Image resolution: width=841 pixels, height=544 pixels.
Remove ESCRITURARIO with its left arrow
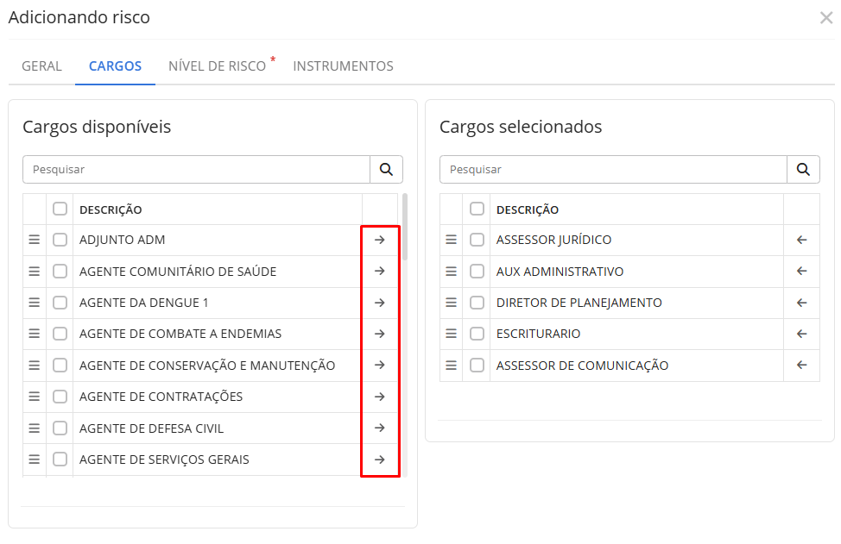pyautogui.click(x=801, y=334)
